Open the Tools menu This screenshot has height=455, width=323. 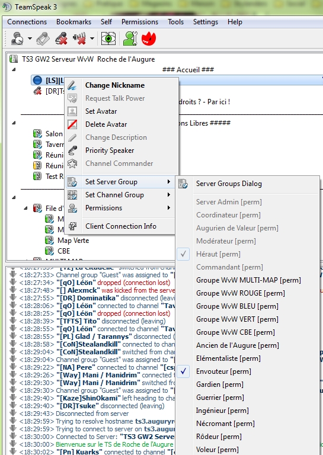(175, 22)
